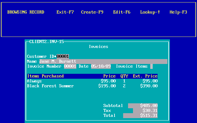This screenshot has width=197, height=123.
Task: Open the Lookup command
Action: (150, 12)
